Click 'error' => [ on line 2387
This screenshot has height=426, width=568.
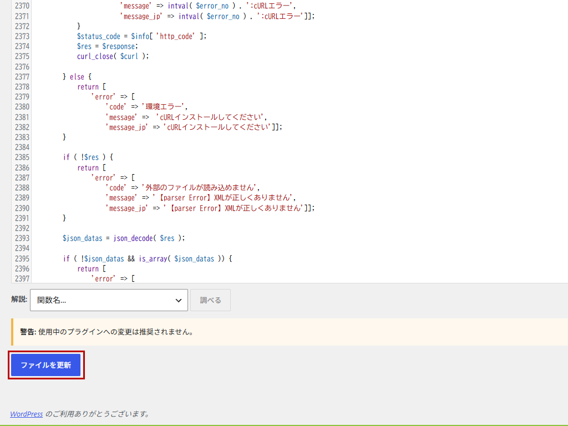pyautogui.click(x=113, y=177)
